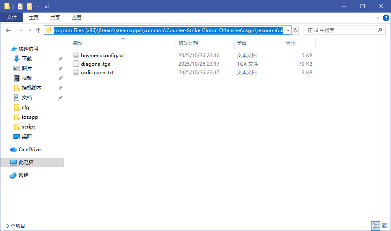391x231 pixels.
Task: Click the pin icon next to 图片
Action: (60, 68)
